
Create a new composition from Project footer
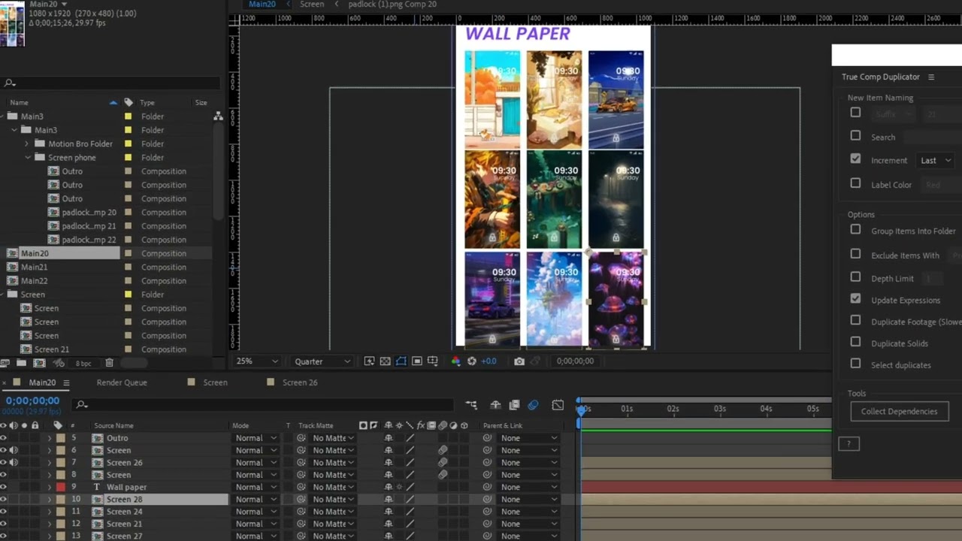tap(40, 363)
